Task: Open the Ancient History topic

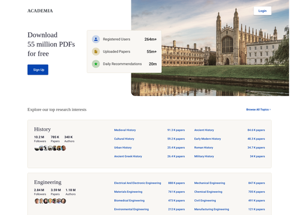Action: (204, 130)
